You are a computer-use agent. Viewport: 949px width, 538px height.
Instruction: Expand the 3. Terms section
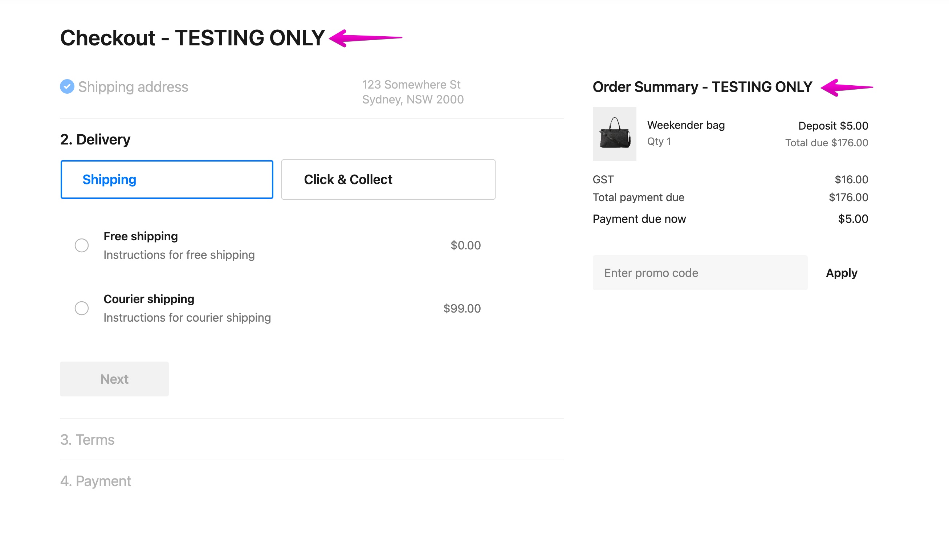(x=87, y=440)
